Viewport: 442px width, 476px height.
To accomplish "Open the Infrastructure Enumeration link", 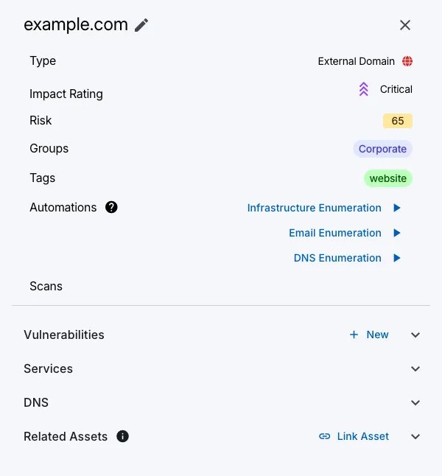I will point(315,208).
